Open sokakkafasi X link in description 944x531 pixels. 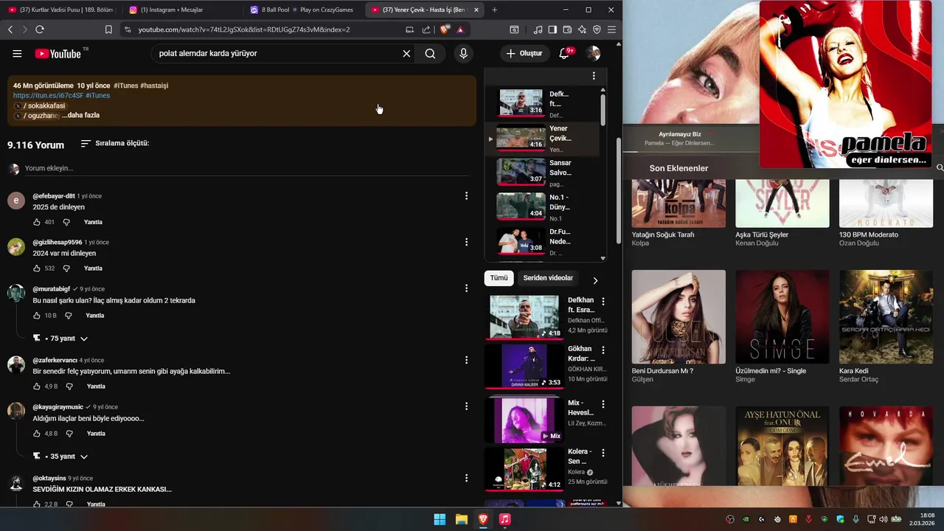(41, 105)
